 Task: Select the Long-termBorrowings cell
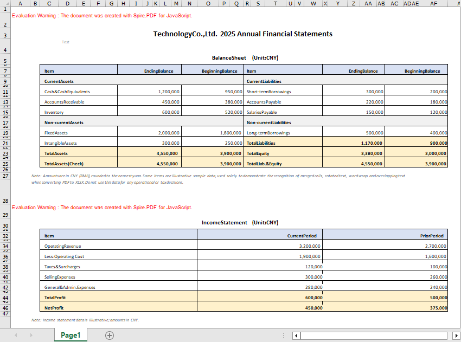click(283, 131)
